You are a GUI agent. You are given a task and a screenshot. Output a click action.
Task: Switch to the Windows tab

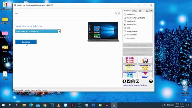(127, 11)
